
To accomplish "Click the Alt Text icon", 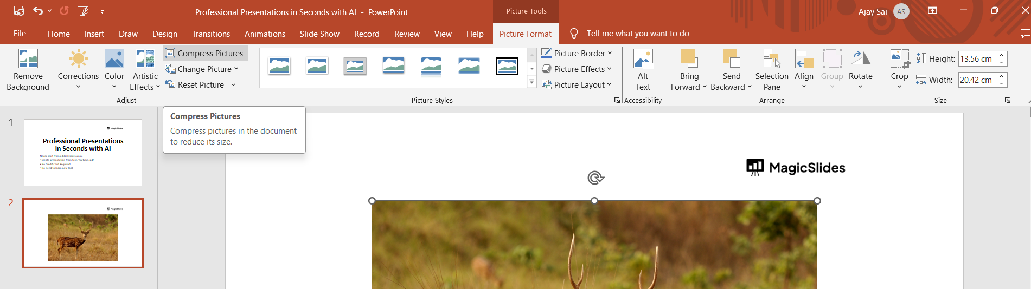I will [x=643, y=58].
